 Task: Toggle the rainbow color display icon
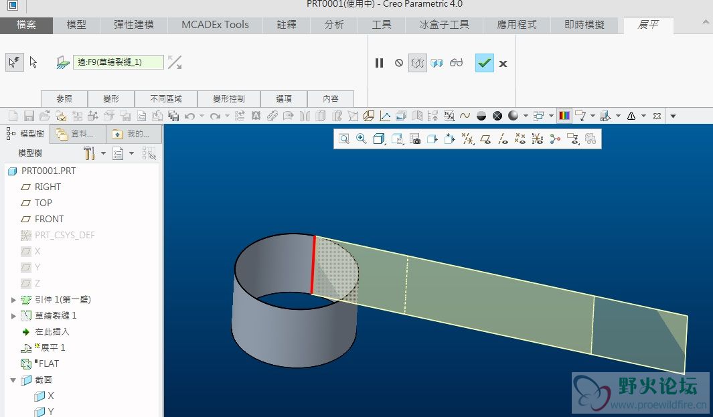click(564, 116)
